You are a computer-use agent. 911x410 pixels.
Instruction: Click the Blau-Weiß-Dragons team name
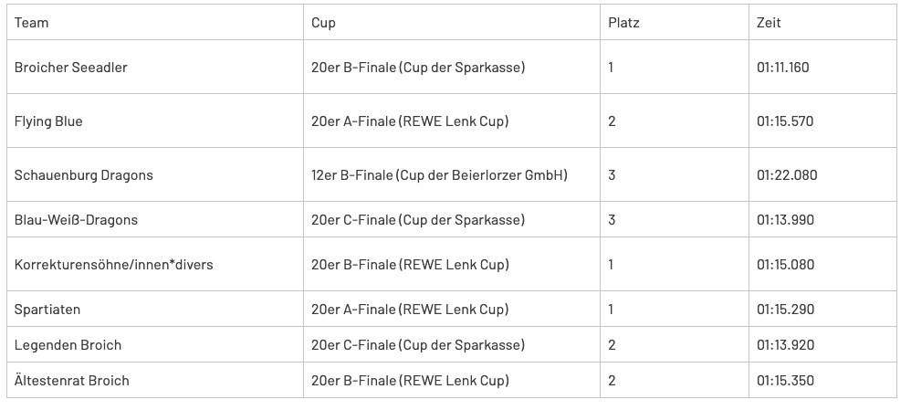click(x=76, y=220)
